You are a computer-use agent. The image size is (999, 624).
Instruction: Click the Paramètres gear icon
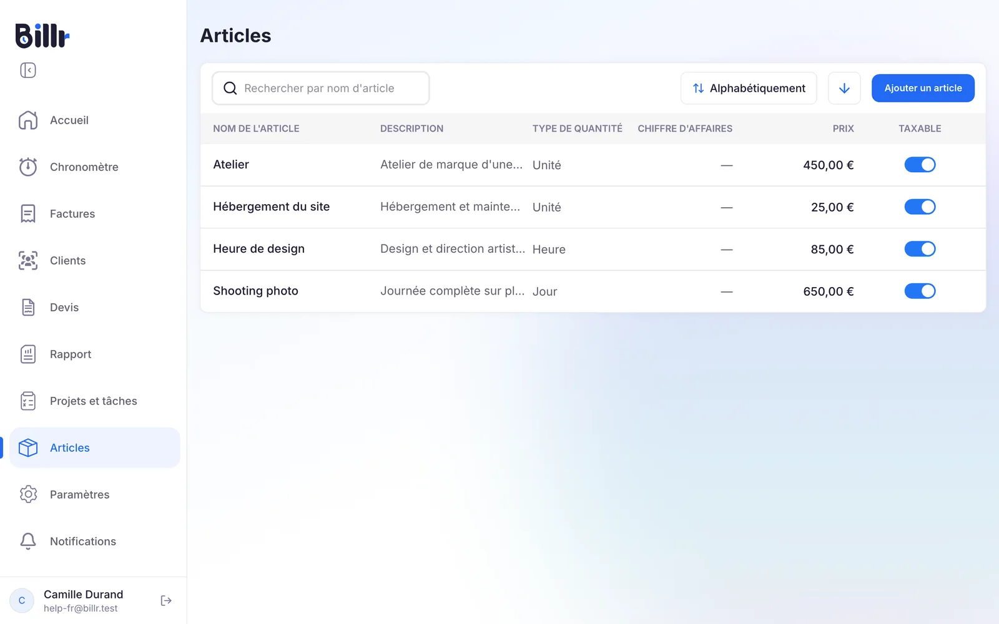28,494
